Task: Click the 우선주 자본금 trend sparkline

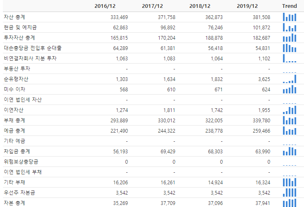Action: [290, 193]
